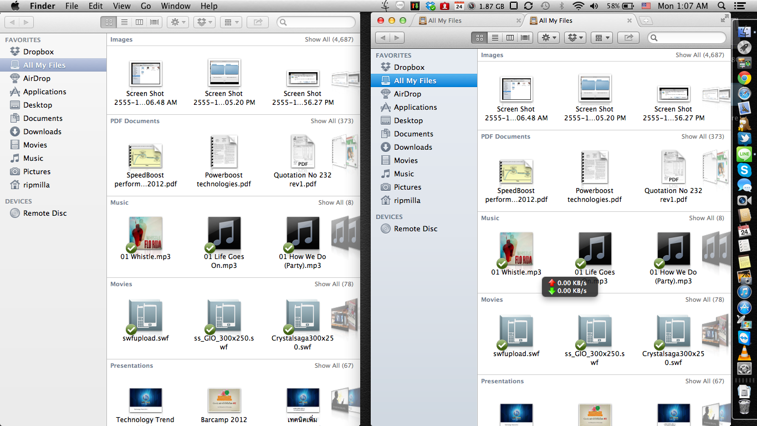
Task: Open Dropbox toolbar dropdown in left window
Action: pyautogui.click(x=204, y=22)
